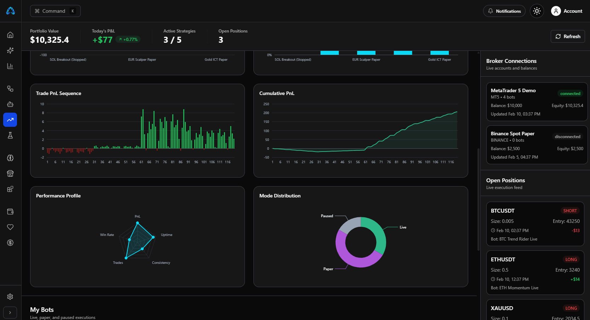Image resolution: width=590 pixels, height=320 pixels.
Task: Click the Equity: $10,325.4 value
Action: coord(567,106)
